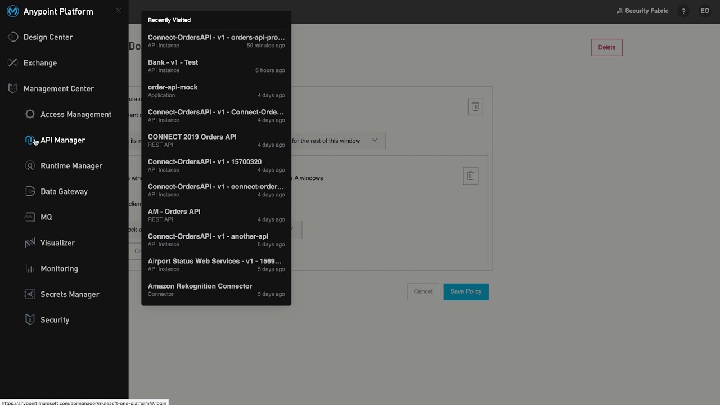Click the Cancel button
The height and width of the screenshot is (405, 720).
click(x=423, y=291)
